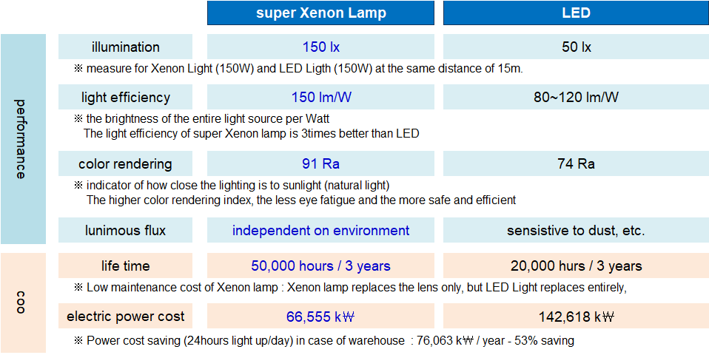Select the light efficiency row label
Viewport: 709px width, 355px height.
pos(125,97)
